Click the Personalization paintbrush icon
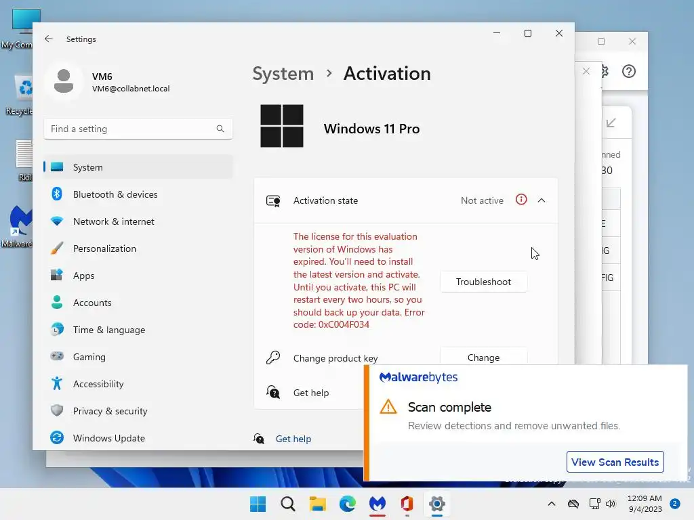694x520 pixels. click(57, 248)
